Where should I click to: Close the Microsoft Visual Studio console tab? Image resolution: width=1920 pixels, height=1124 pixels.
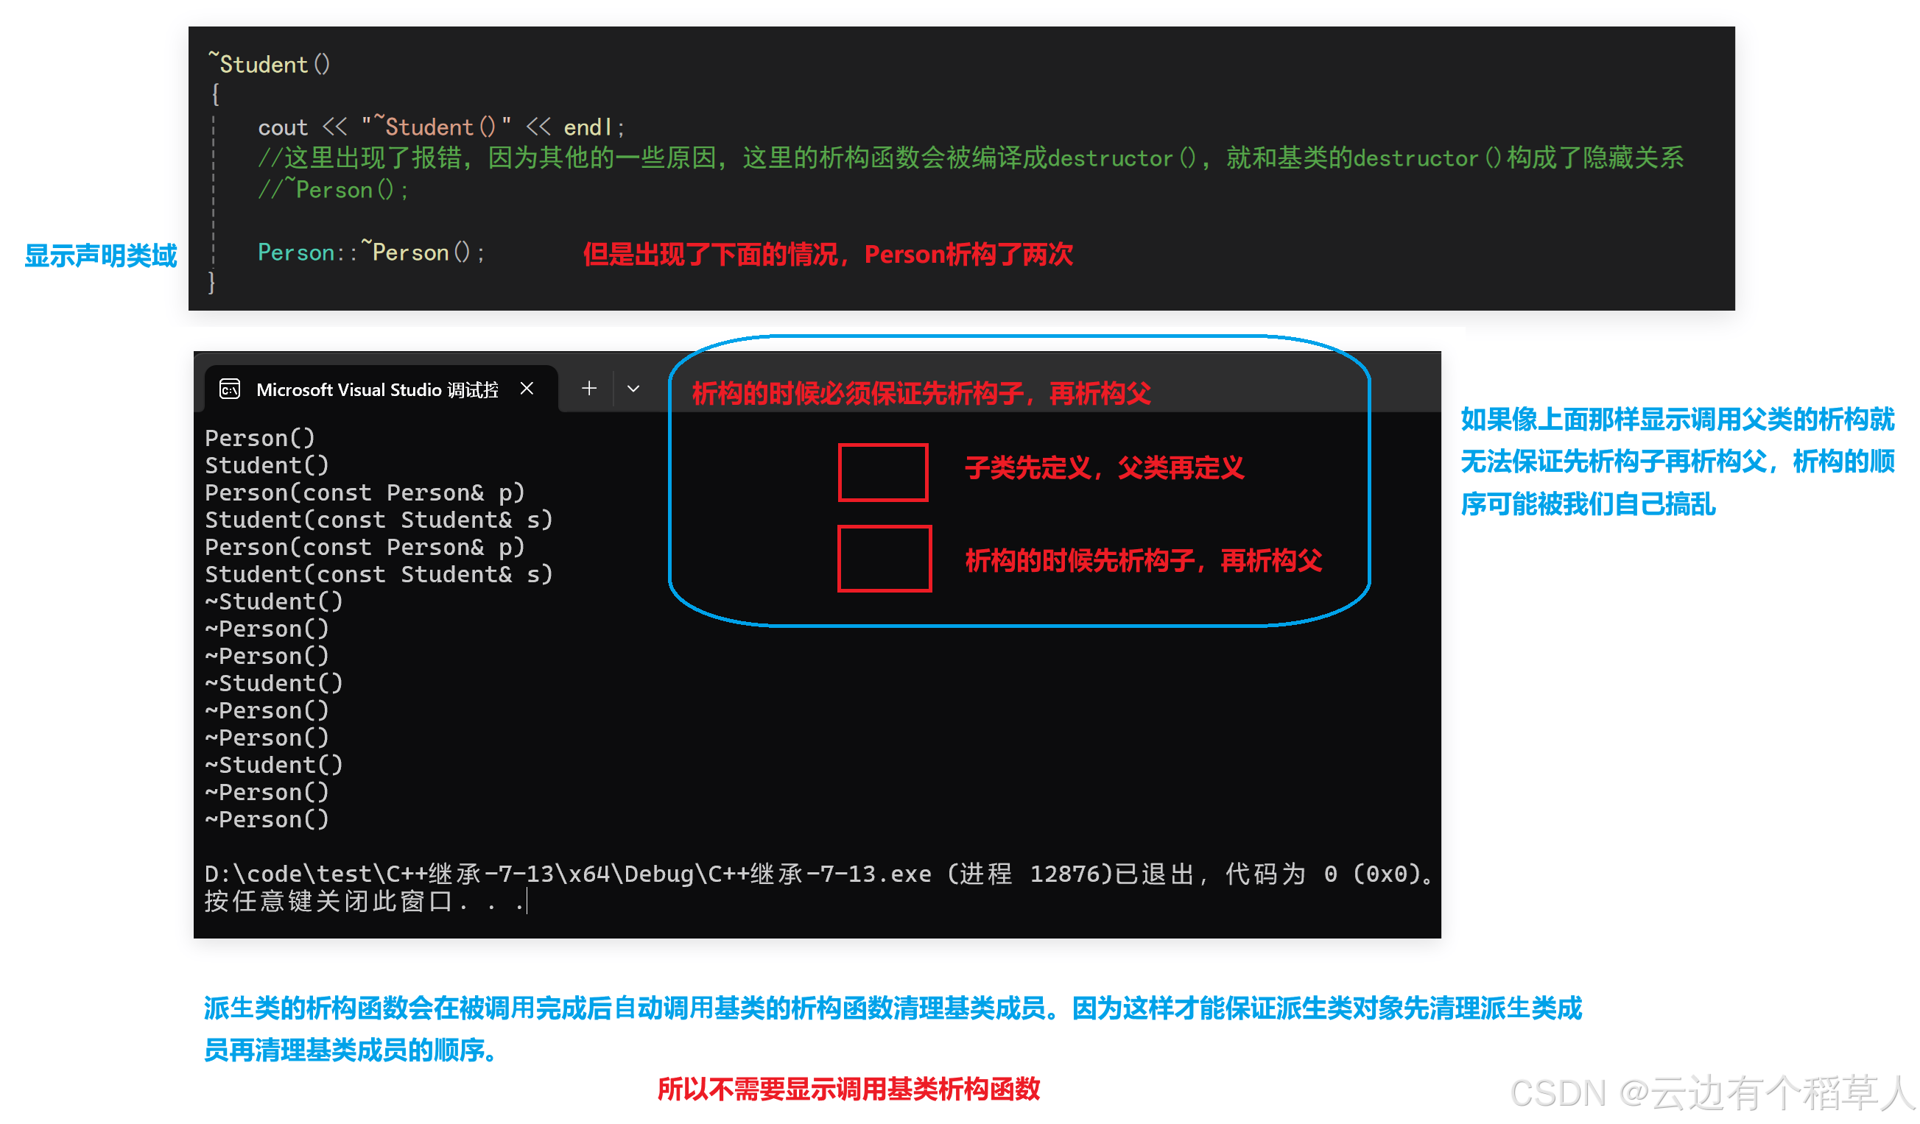pyautogui.click(x=527, y=389)
